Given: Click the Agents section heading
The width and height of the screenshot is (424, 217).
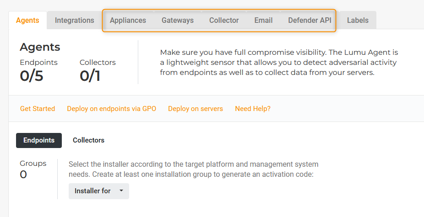Looking at the screenshot, I should tap(40, 47).
